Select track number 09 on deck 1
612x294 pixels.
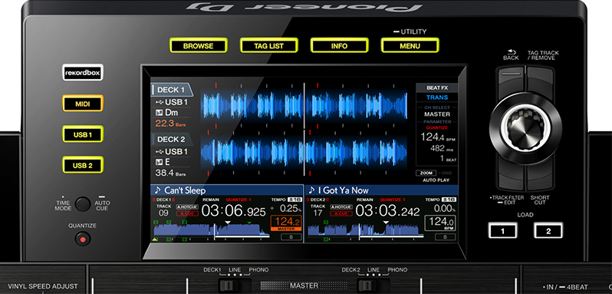click(x=164, y=213)
